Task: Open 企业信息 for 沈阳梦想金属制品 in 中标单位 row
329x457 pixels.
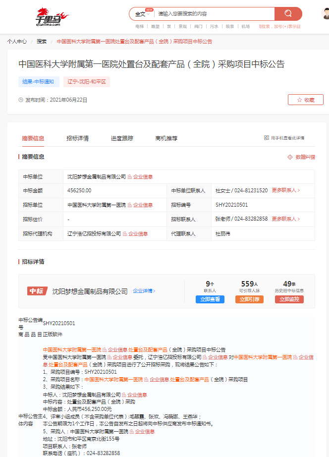Action: coord(140,176)
